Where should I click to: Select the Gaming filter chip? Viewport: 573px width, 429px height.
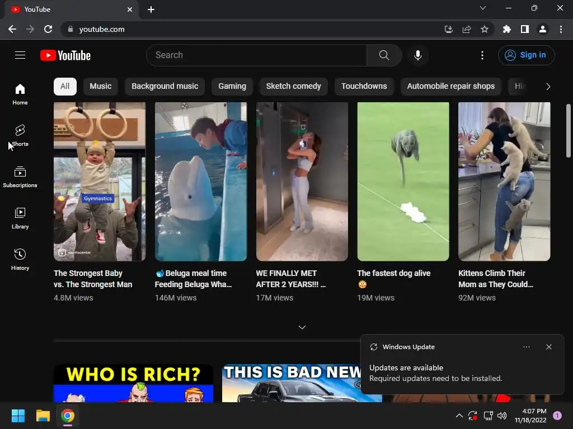(x=232, y=87)
